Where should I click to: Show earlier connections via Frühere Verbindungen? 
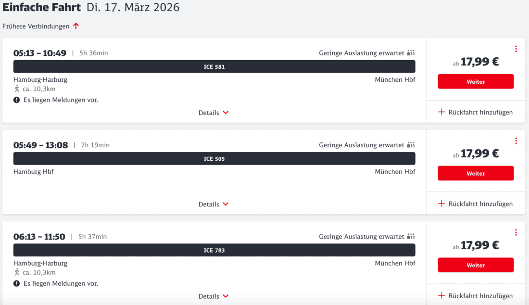tap(40, 26)
